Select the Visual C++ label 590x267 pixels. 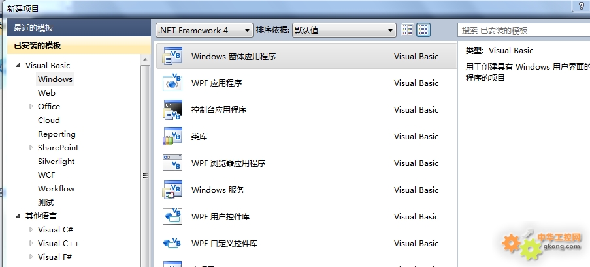(59, 243)
